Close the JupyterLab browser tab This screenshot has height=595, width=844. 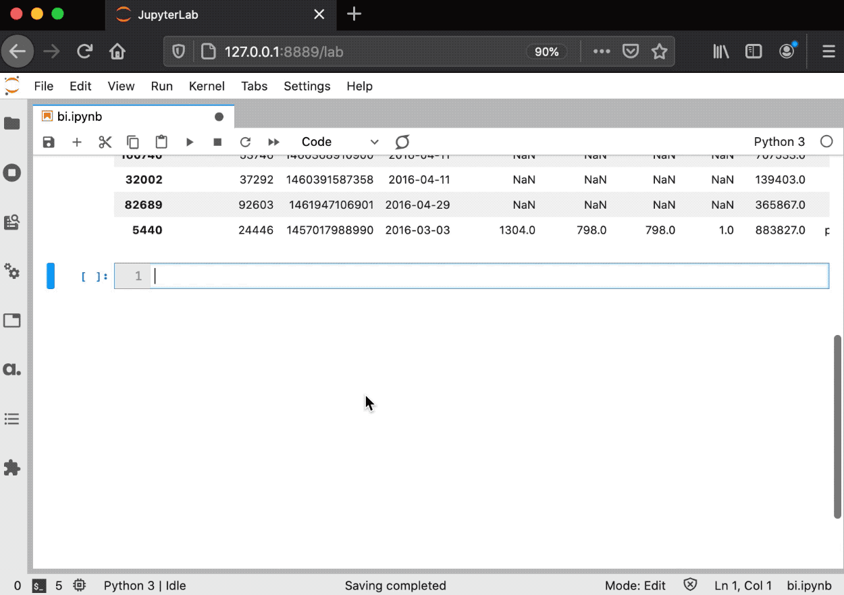click(x=319, y=14)
